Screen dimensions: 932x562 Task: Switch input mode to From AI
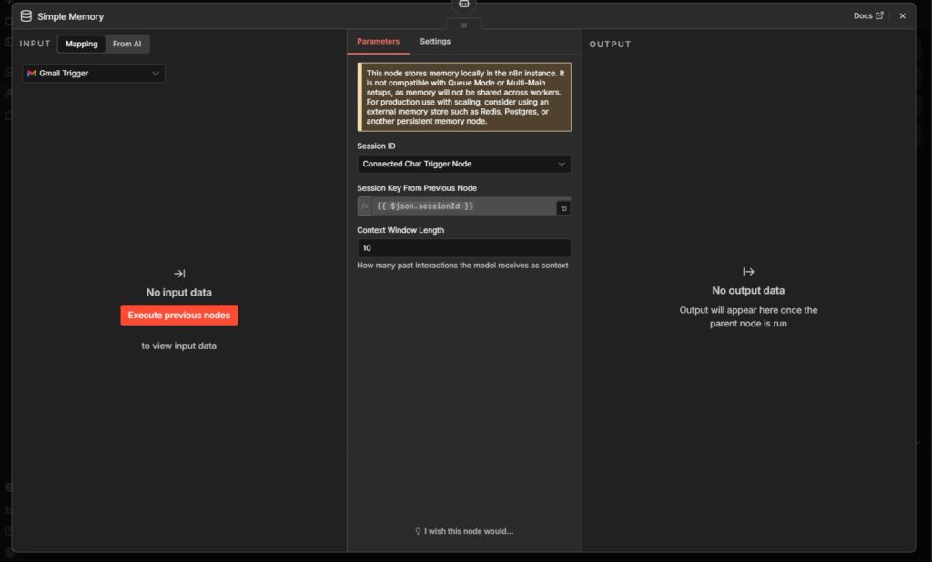click(127, 43)
